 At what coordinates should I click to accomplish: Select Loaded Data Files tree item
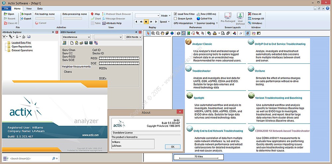[x=21, y=43]
